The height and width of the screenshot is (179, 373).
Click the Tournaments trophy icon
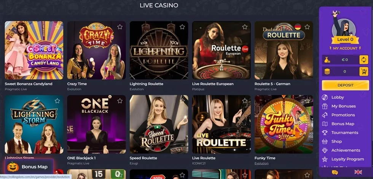pos(325,133)
